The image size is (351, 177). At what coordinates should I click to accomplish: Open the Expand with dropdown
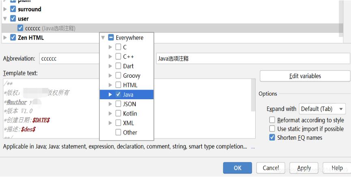pos(323,109)
